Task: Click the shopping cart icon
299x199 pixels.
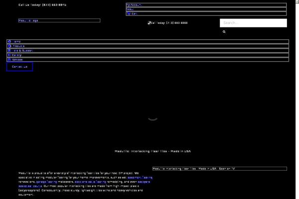Action: click(129, 13)
